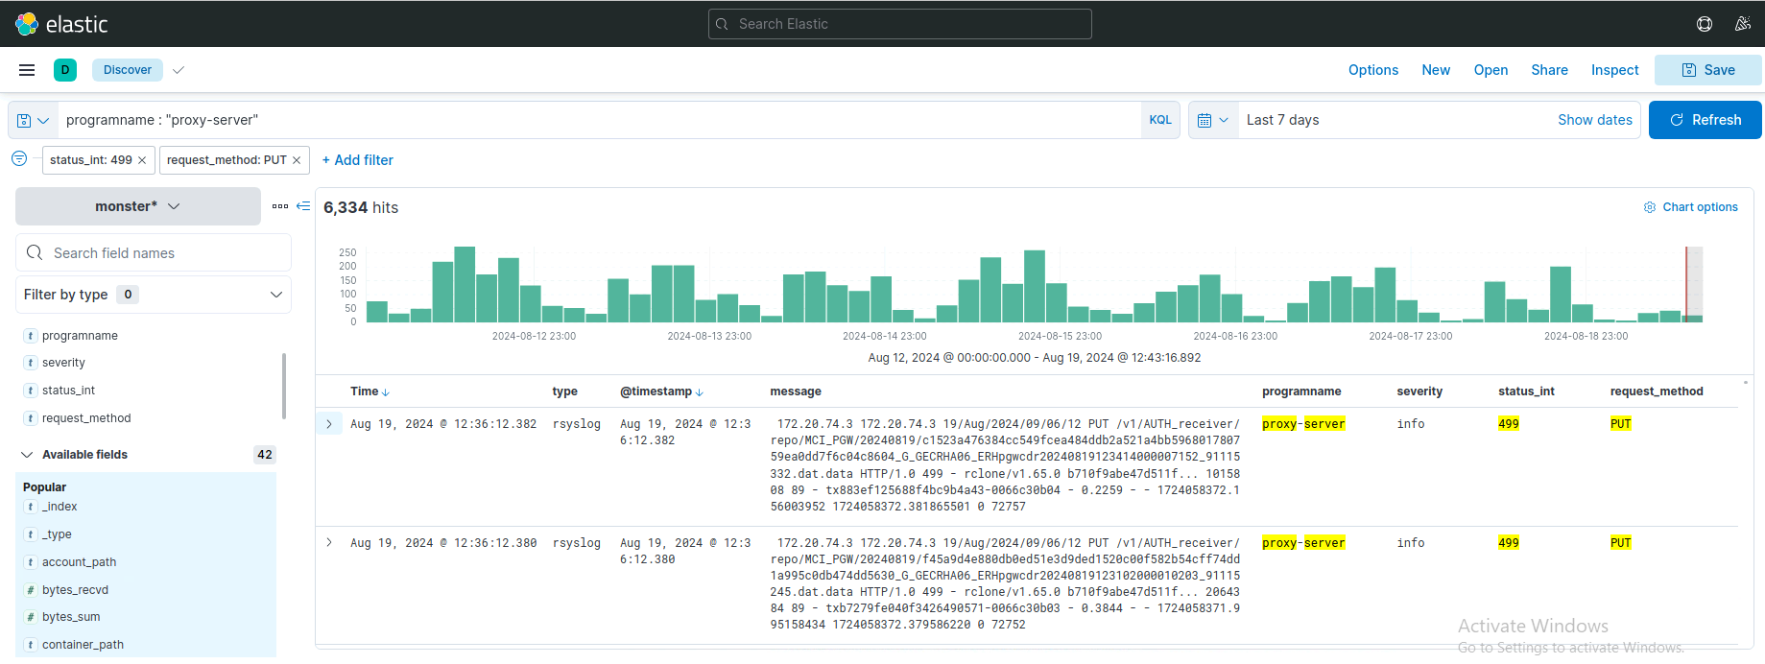Remove the request_method: PUT filter
1765x664 pixels.
(297, 160)
